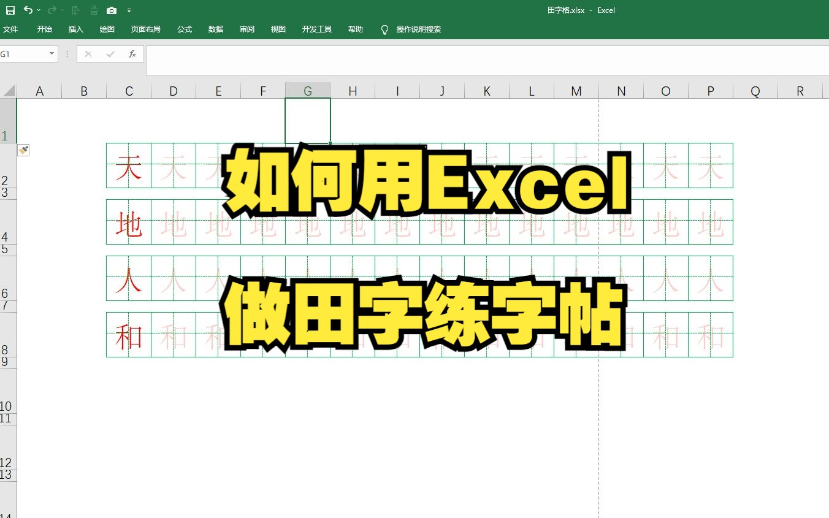The width and height of the screenshot is (829, 518).
Task: Select row 6 header
Action: click(8, 278)
